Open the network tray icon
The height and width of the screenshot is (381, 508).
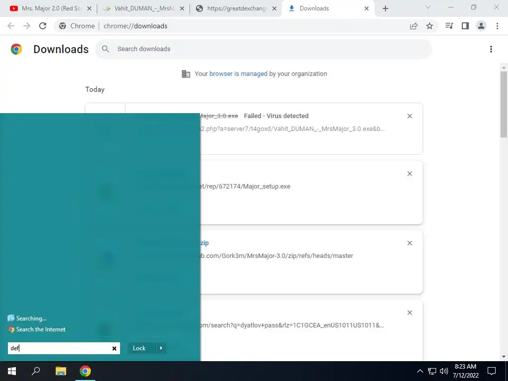(x=432, y=371)
